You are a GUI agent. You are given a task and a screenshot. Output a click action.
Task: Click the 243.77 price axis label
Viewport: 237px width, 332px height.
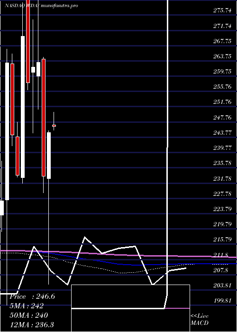(x=222, y=132)
